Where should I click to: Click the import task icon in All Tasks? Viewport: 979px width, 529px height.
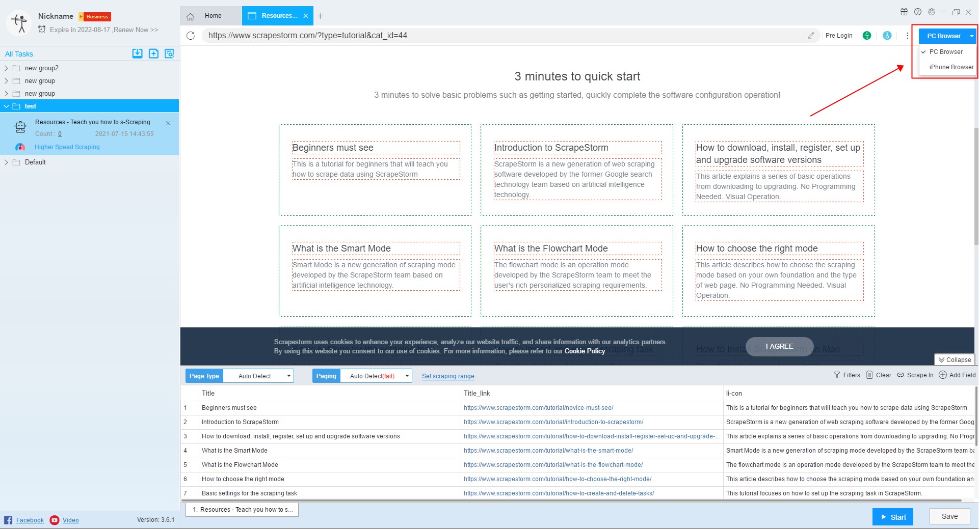point(137,53)
